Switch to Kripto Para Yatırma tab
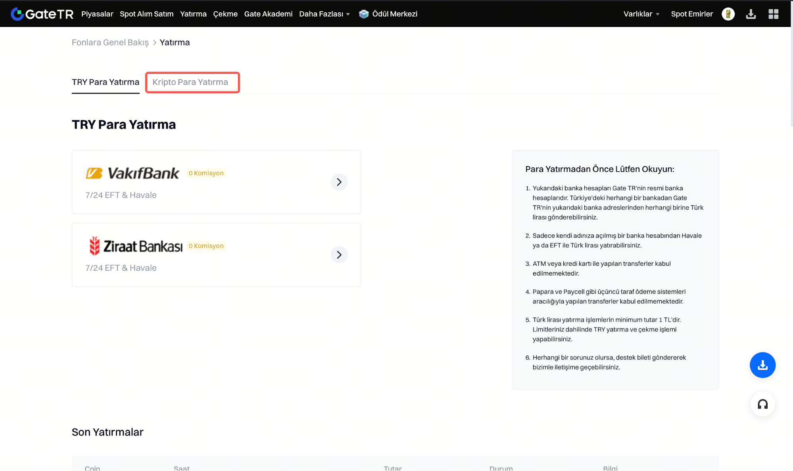The height and width of the screenshot is (471, 793). pos(190,82)
